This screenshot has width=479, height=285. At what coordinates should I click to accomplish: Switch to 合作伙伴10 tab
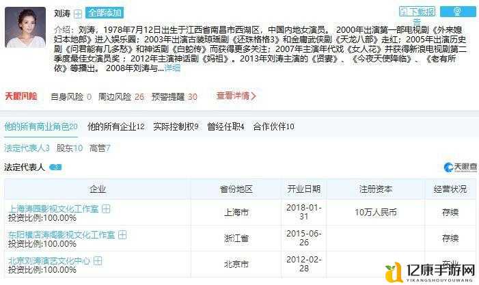(x=274, y=126)
